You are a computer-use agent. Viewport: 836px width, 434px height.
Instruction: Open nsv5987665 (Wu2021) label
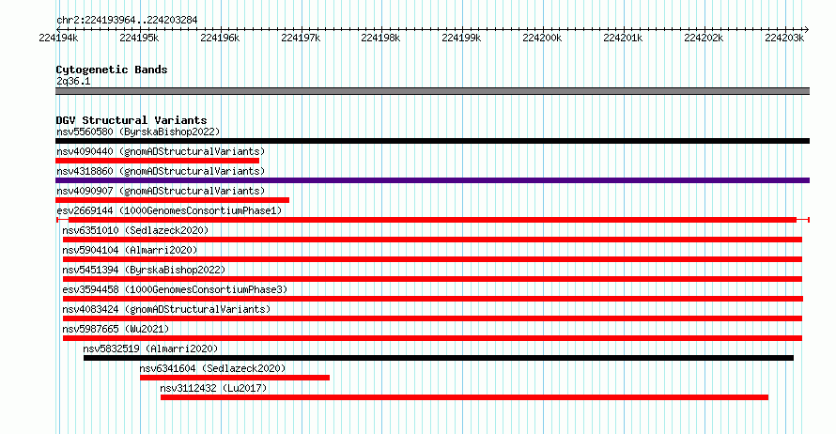(116, 329)
